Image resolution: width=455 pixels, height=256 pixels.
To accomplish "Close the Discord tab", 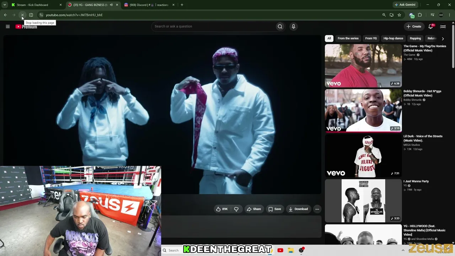I will coord(173,5).
